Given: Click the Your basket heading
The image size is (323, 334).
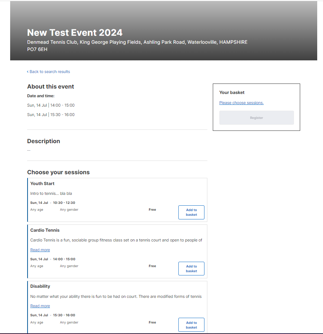Looking at the screenshot, I should coord(232,93).
